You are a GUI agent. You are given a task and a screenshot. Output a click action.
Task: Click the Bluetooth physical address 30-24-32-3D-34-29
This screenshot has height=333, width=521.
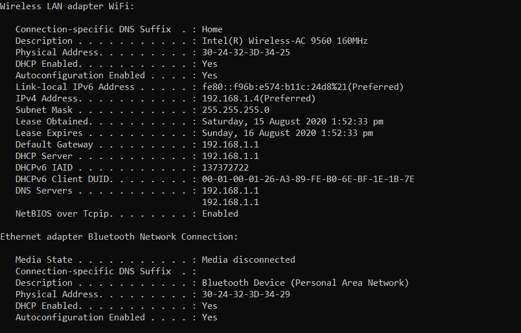click(x=246, y=294)
